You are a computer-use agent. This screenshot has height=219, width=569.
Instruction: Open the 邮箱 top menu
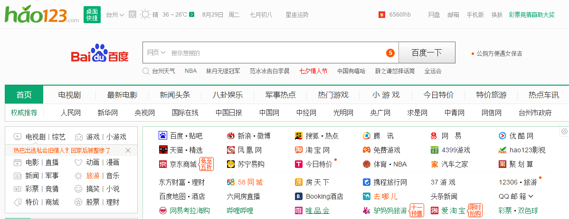coord(453,15)
